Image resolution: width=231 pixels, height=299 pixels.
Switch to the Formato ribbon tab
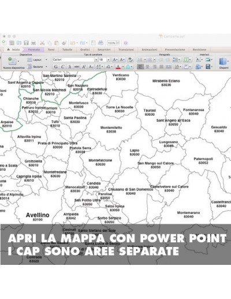click(x=34, y=50)
